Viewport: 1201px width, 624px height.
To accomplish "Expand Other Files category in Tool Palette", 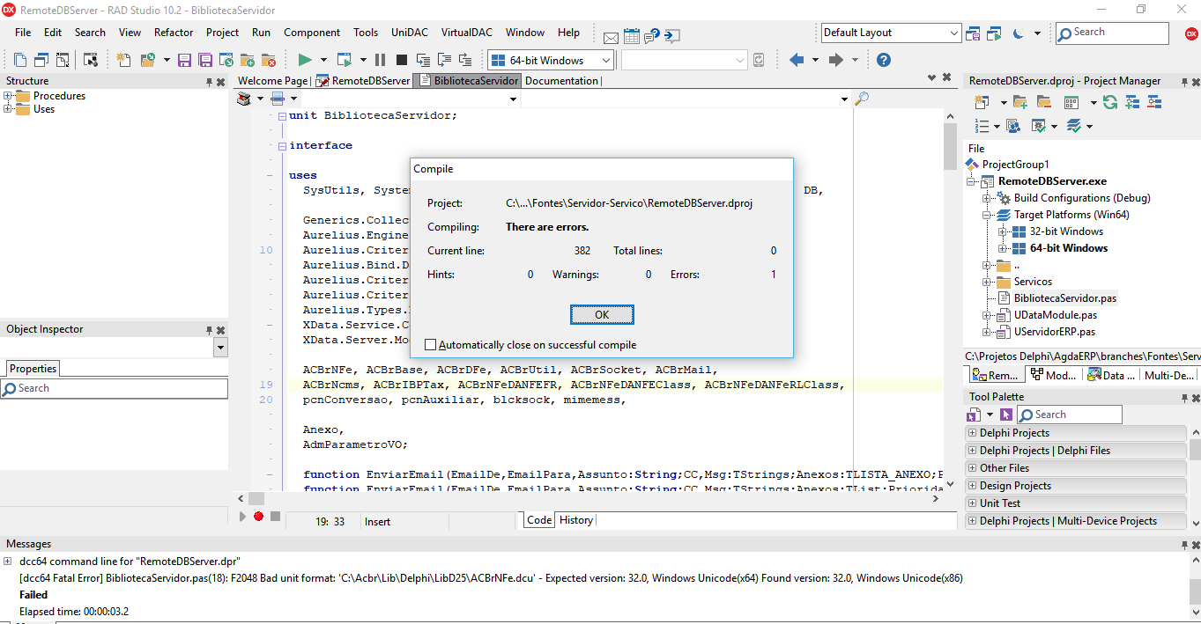I will pyautogui.click(x=972, y=468).
